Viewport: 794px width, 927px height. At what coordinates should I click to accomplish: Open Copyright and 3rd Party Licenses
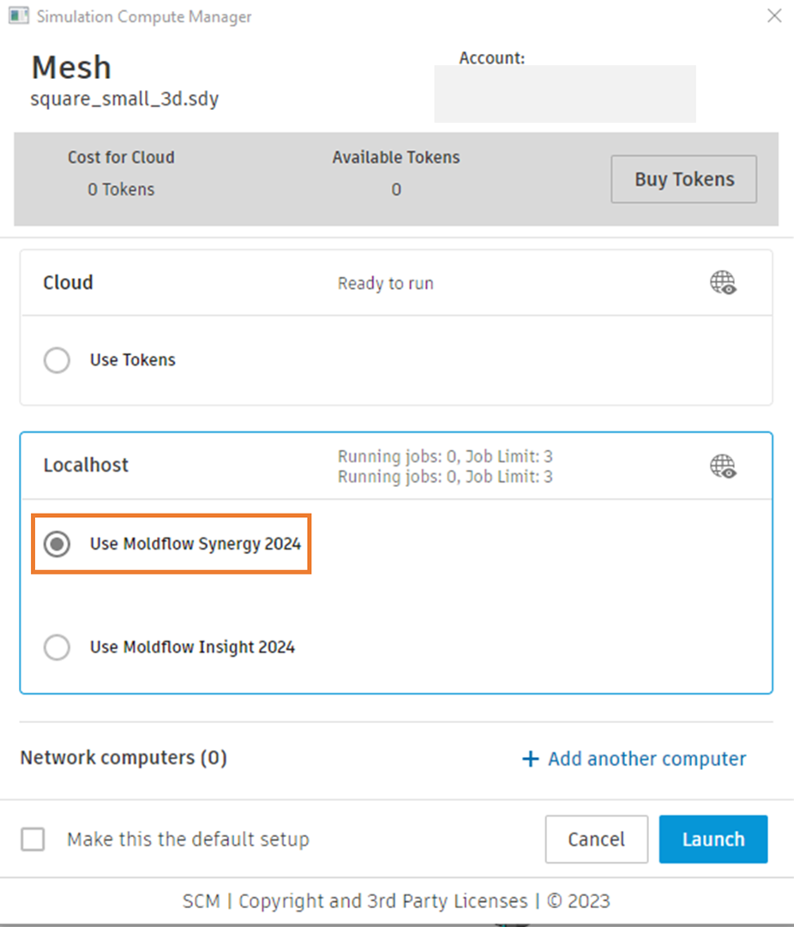click(381, 901)
